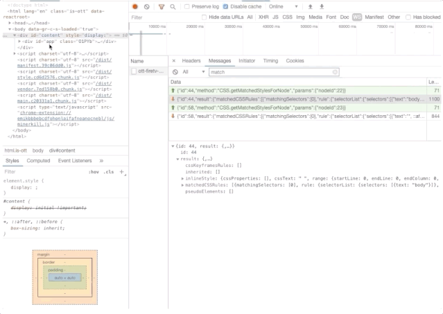443x314 pixels.
Task: Toggle .cls class editor
Action: click(108, 172)
